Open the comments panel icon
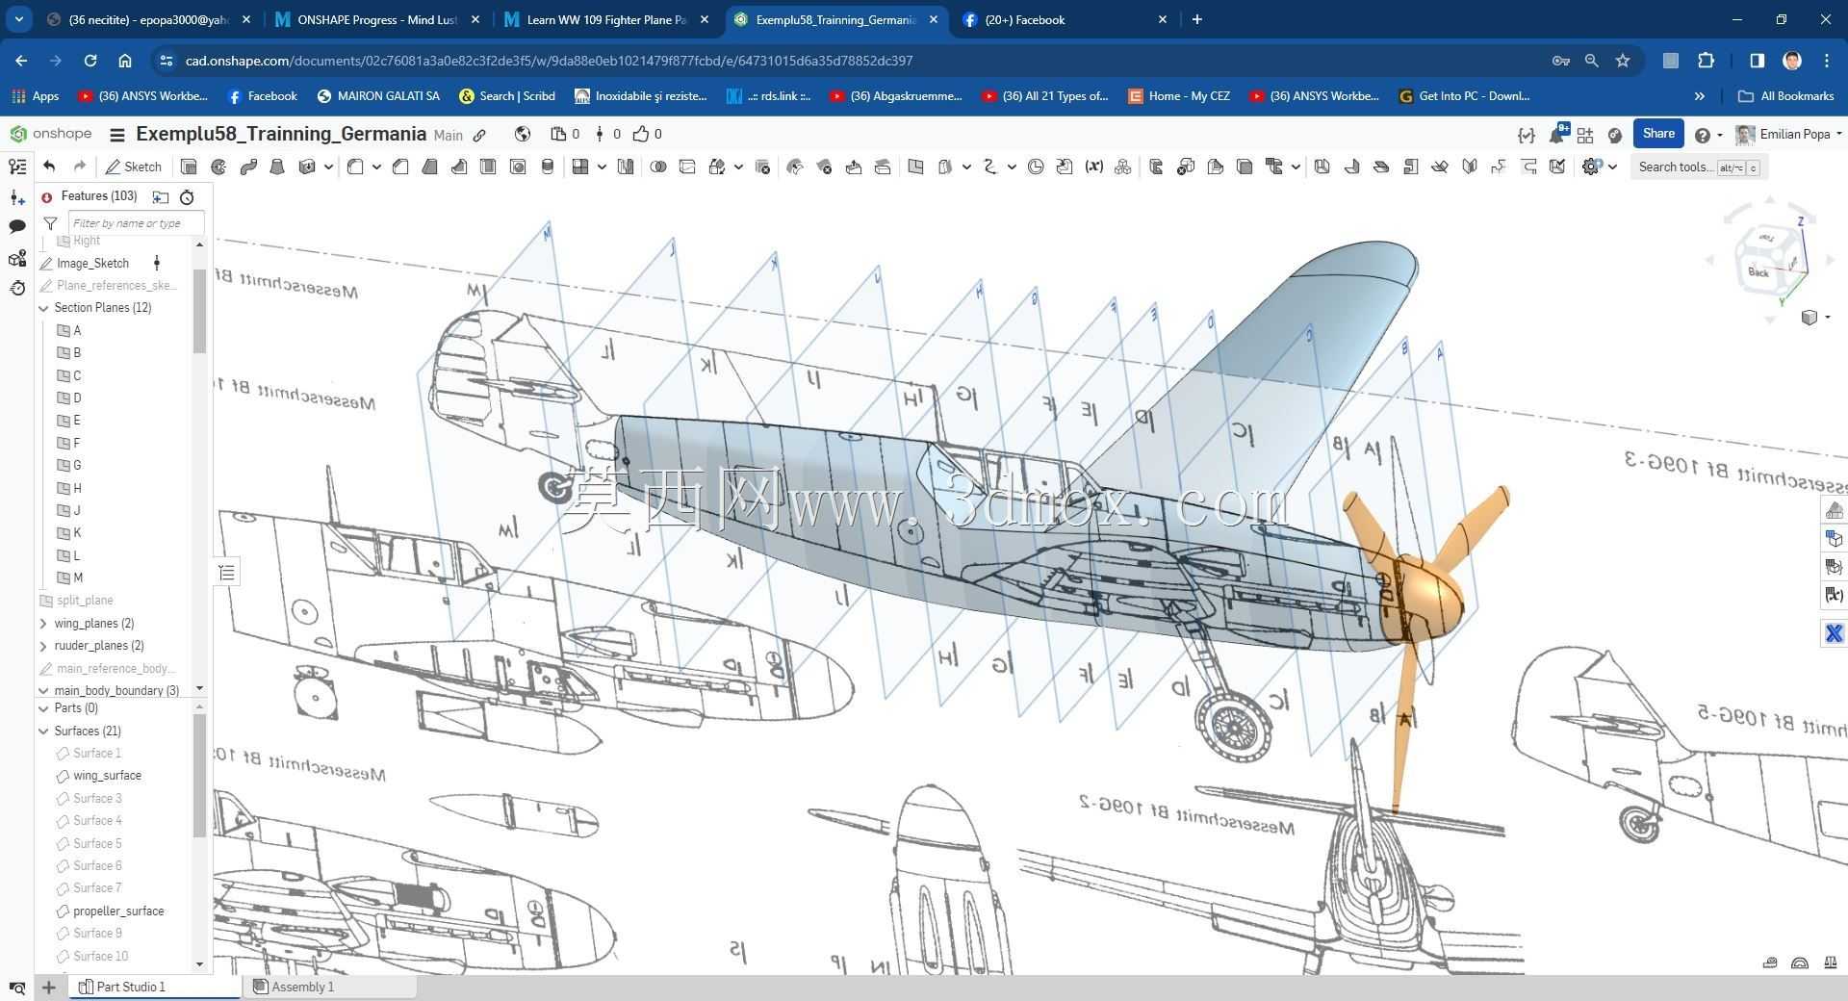Screen dimensions: 1848x1001 click(x=17, y=227)
